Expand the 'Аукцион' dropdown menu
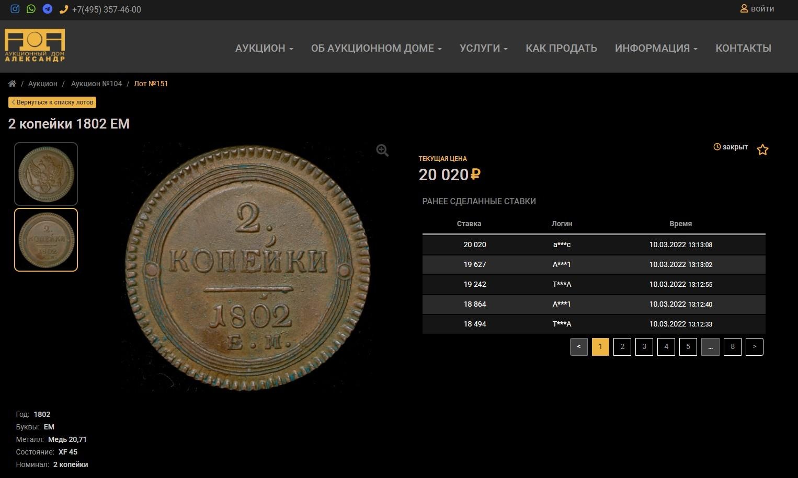Image resolution: width=798 pixels, height=478 pixels. point(264,48)
